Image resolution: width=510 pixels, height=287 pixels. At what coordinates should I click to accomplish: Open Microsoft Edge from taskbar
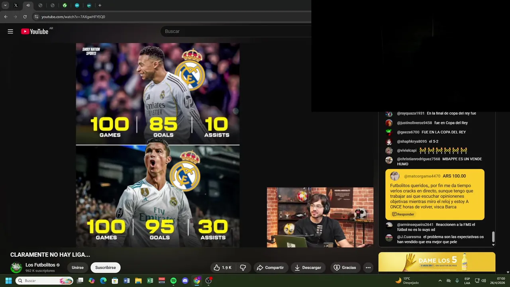(x=103, y=281)
